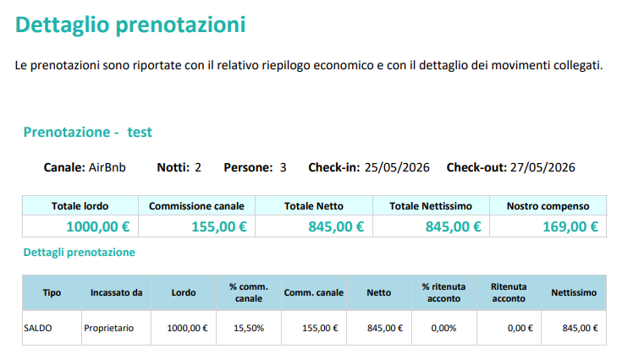Select the 'Totale Netto' header cell
Viewport: 617px width, 354px height.
click(314, 206)
